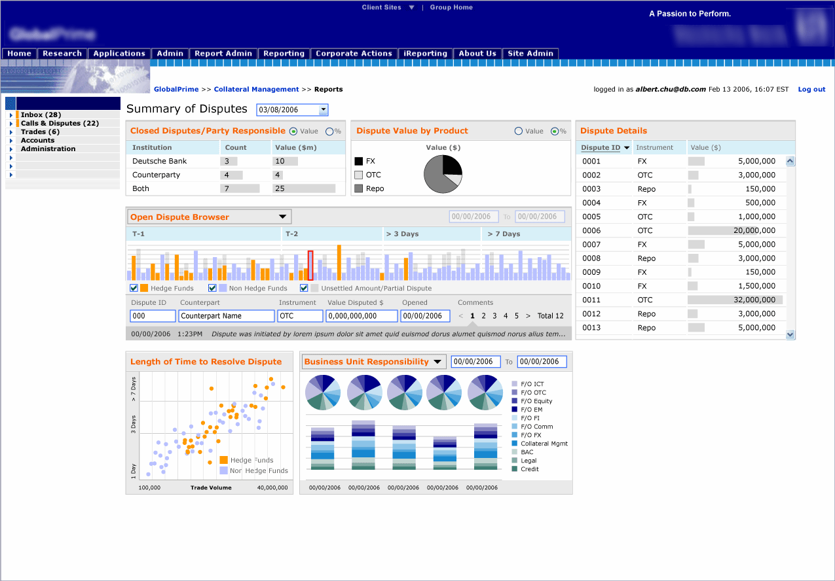Click the previous comments page arrow
Screen dimensions: 835x581
(x=461, y=316)
